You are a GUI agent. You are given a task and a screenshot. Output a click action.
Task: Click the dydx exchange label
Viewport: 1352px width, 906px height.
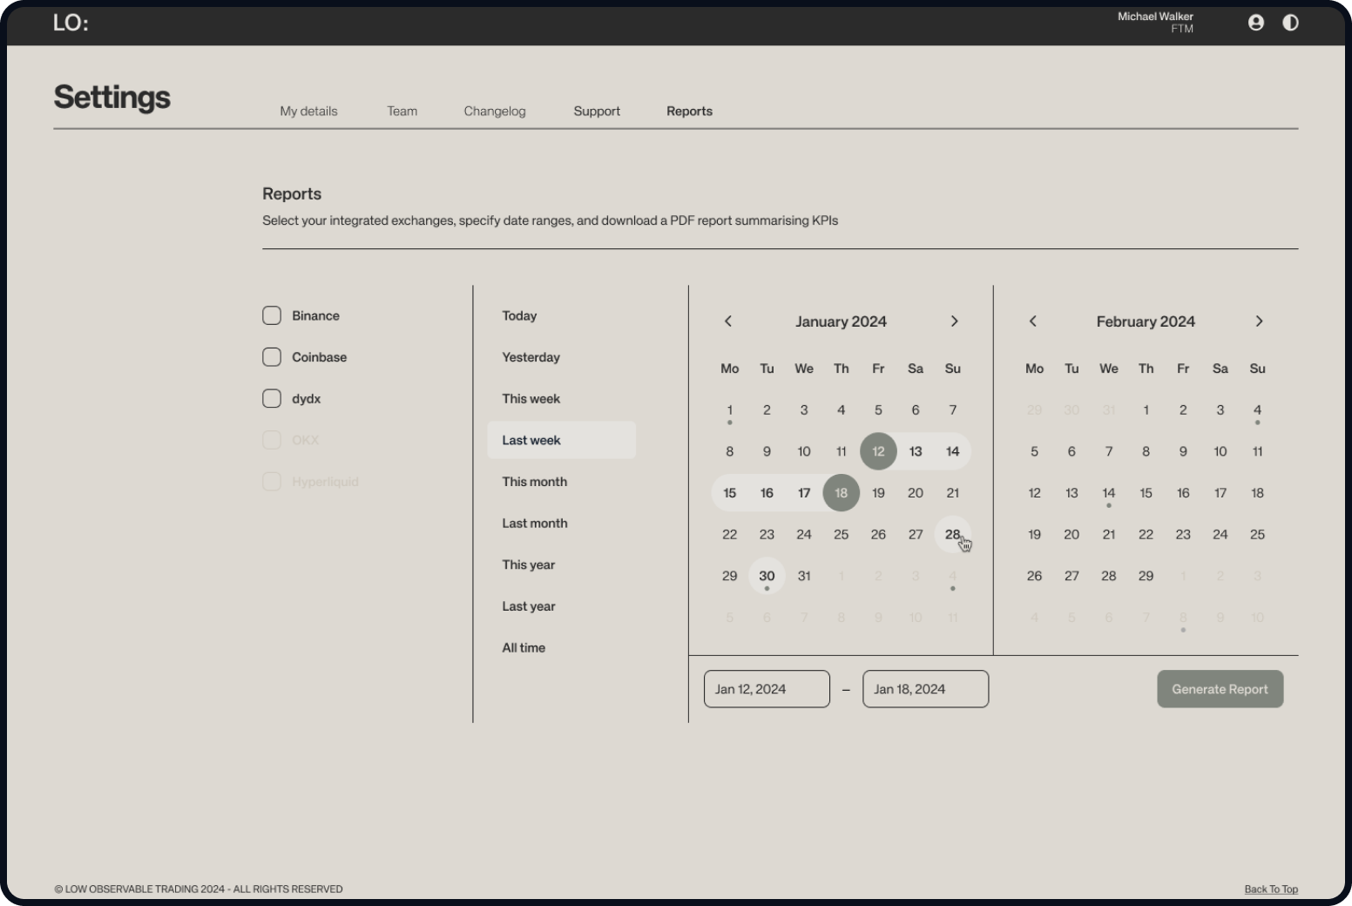coord(306,399)
